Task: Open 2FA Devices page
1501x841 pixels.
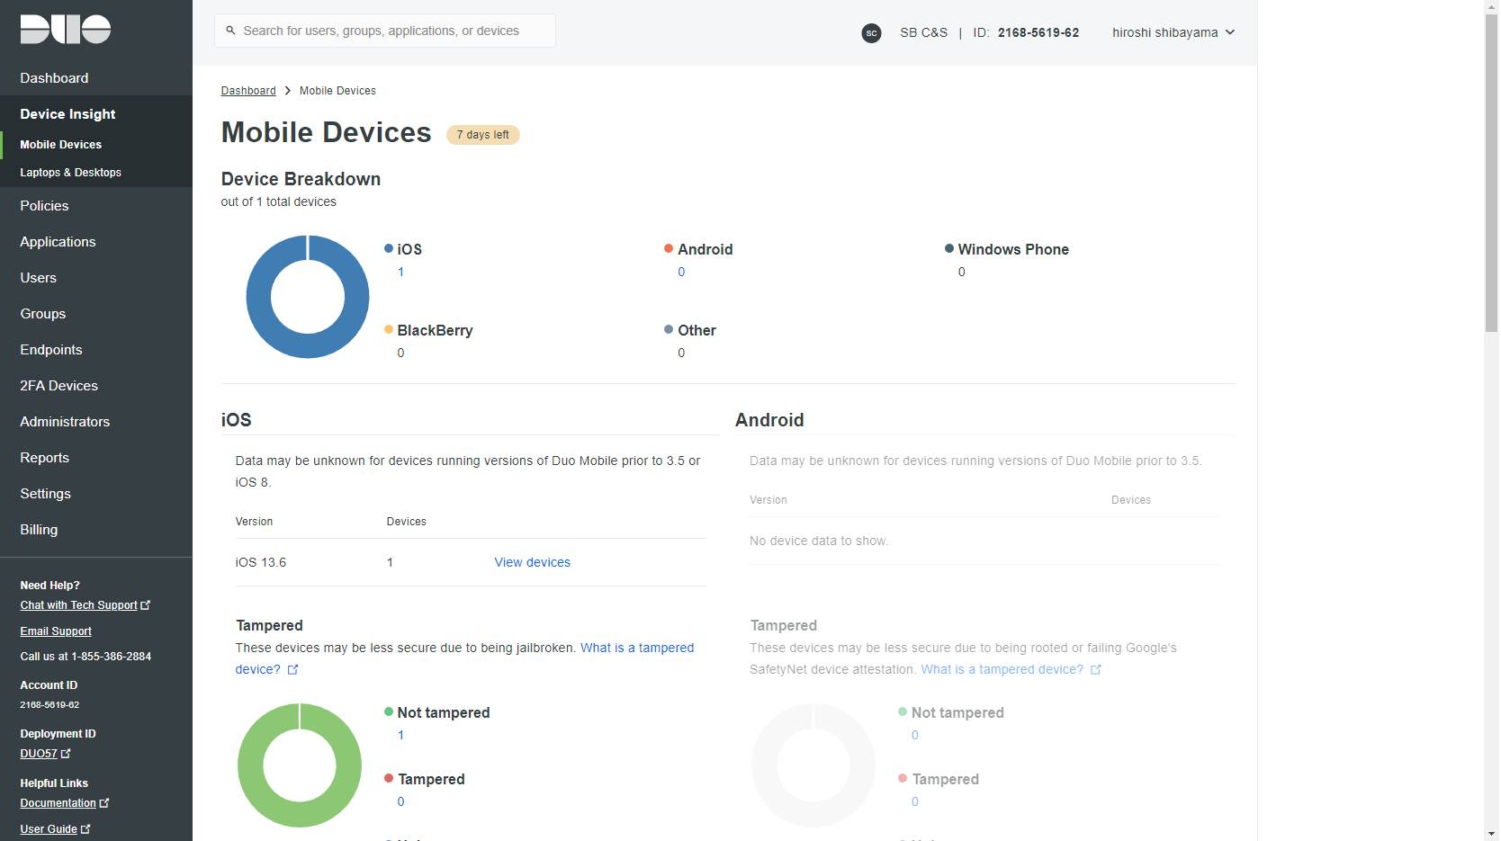Action: pyautogui.click(x=58, y=386)
